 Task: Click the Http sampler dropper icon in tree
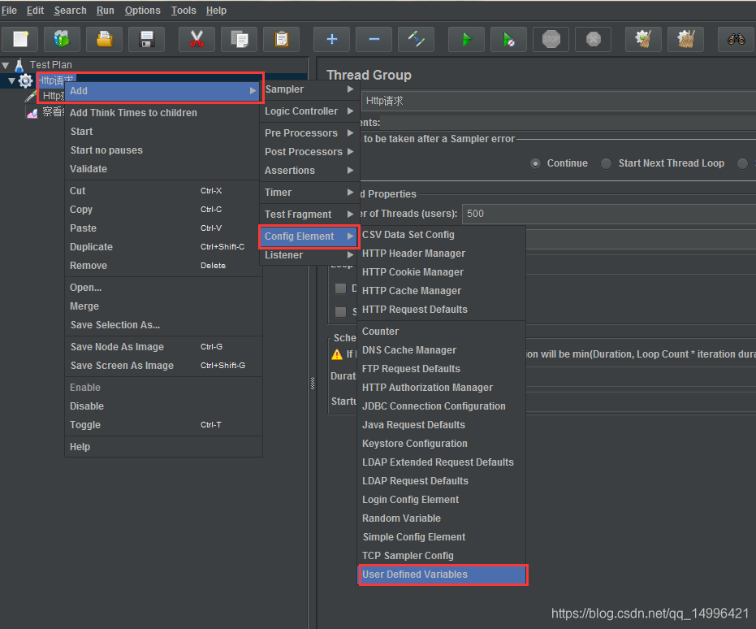31,96
